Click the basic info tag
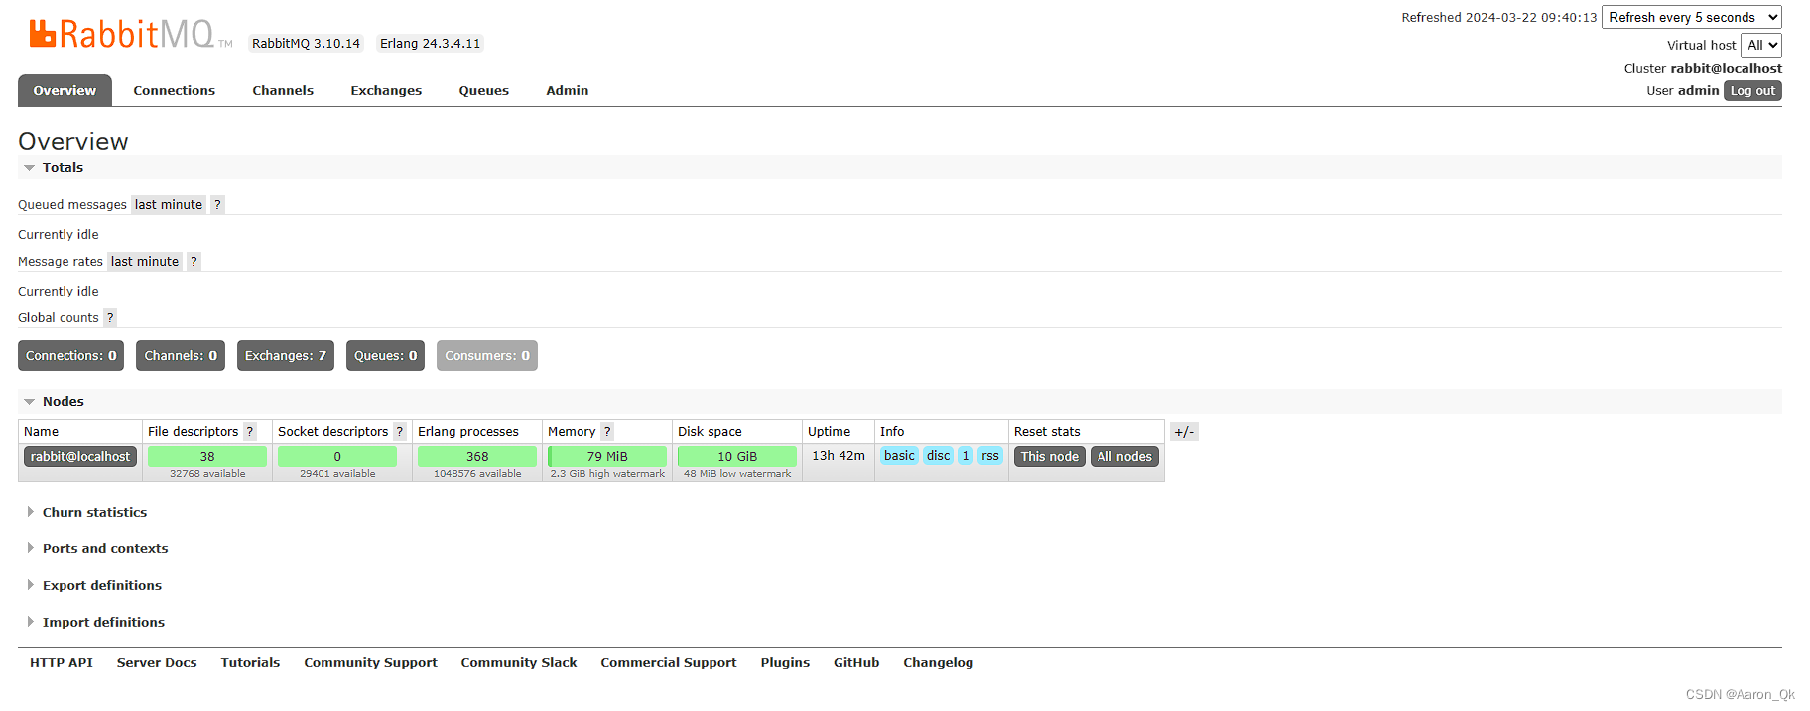The image size is (1810, 711). click(899, 456)
